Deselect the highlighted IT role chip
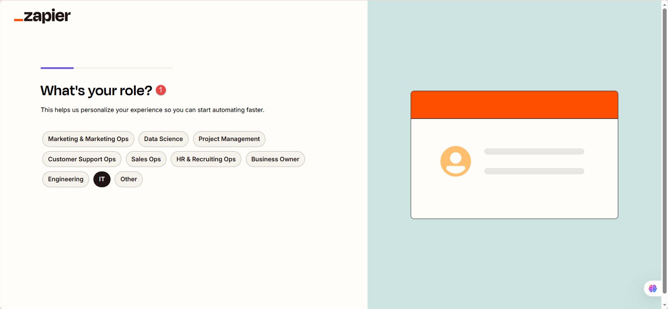Image resolution: width=668 pixels, height=309 pixels. pos(102,179)
